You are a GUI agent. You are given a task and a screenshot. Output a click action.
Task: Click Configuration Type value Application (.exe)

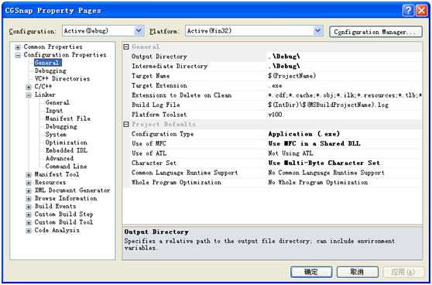click(304, 134)
